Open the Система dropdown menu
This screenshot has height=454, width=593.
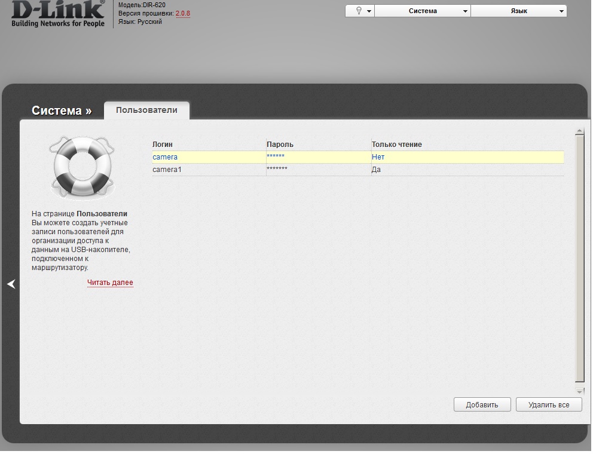coord(423,11)
